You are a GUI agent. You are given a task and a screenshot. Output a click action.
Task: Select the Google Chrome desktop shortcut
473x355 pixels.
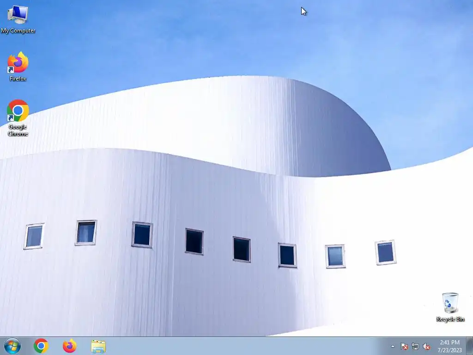click(18, 118)
